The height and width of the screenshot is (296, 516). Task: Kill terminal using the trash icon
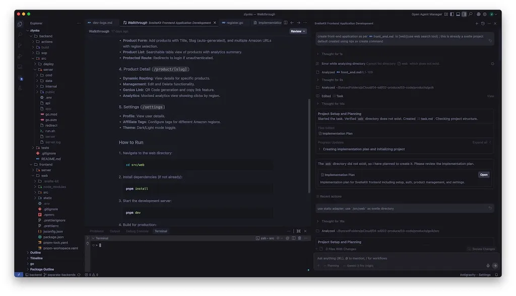click(x=299, y=238)
